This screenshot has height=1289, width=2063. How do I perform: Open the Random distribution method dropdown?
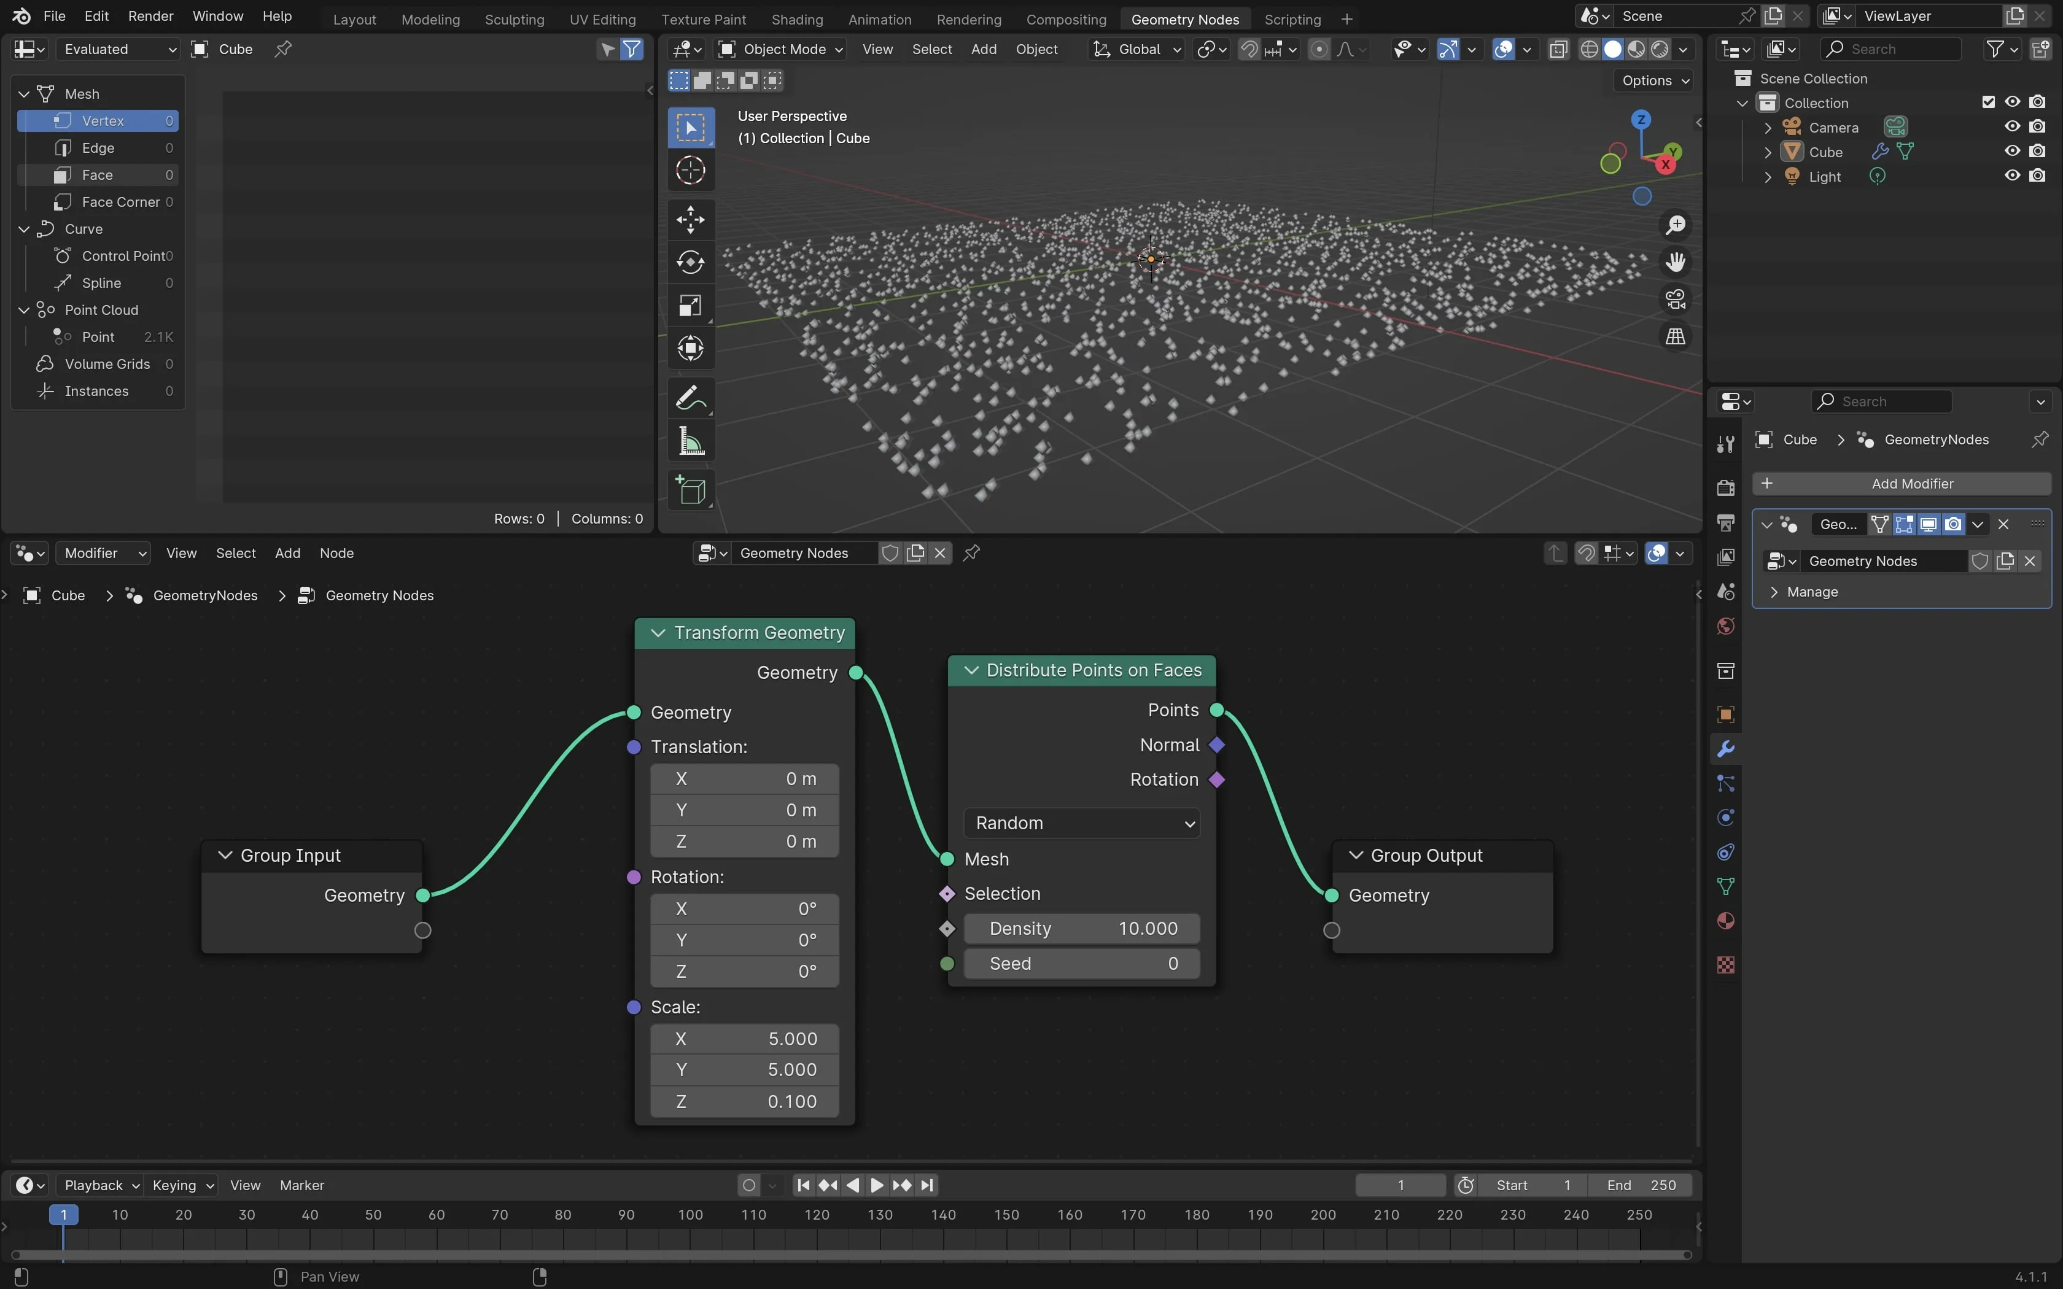click(1081, 823)
